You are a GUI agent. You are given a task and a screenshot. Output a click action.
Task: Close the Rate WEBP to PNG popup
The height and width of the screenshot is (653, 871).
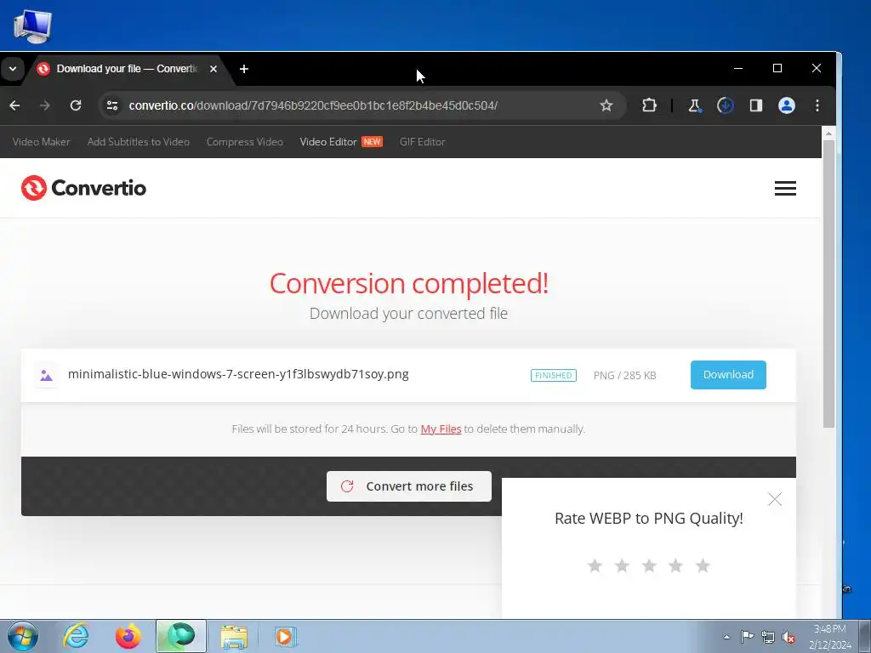774,499
